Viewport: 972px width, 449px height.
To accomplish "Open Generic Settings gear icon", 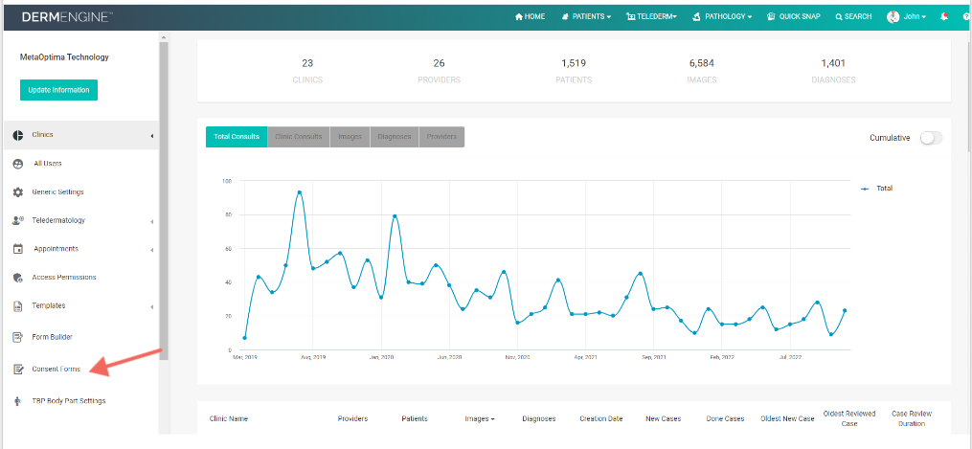I will [18, 192].
